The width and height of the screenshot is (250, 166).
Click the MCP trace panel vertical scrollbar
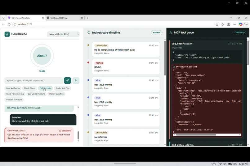[x=248, y=53]
